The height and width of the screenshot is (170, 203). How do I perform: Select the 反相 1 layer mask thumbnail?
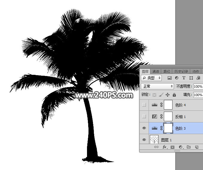coord(168,116)
